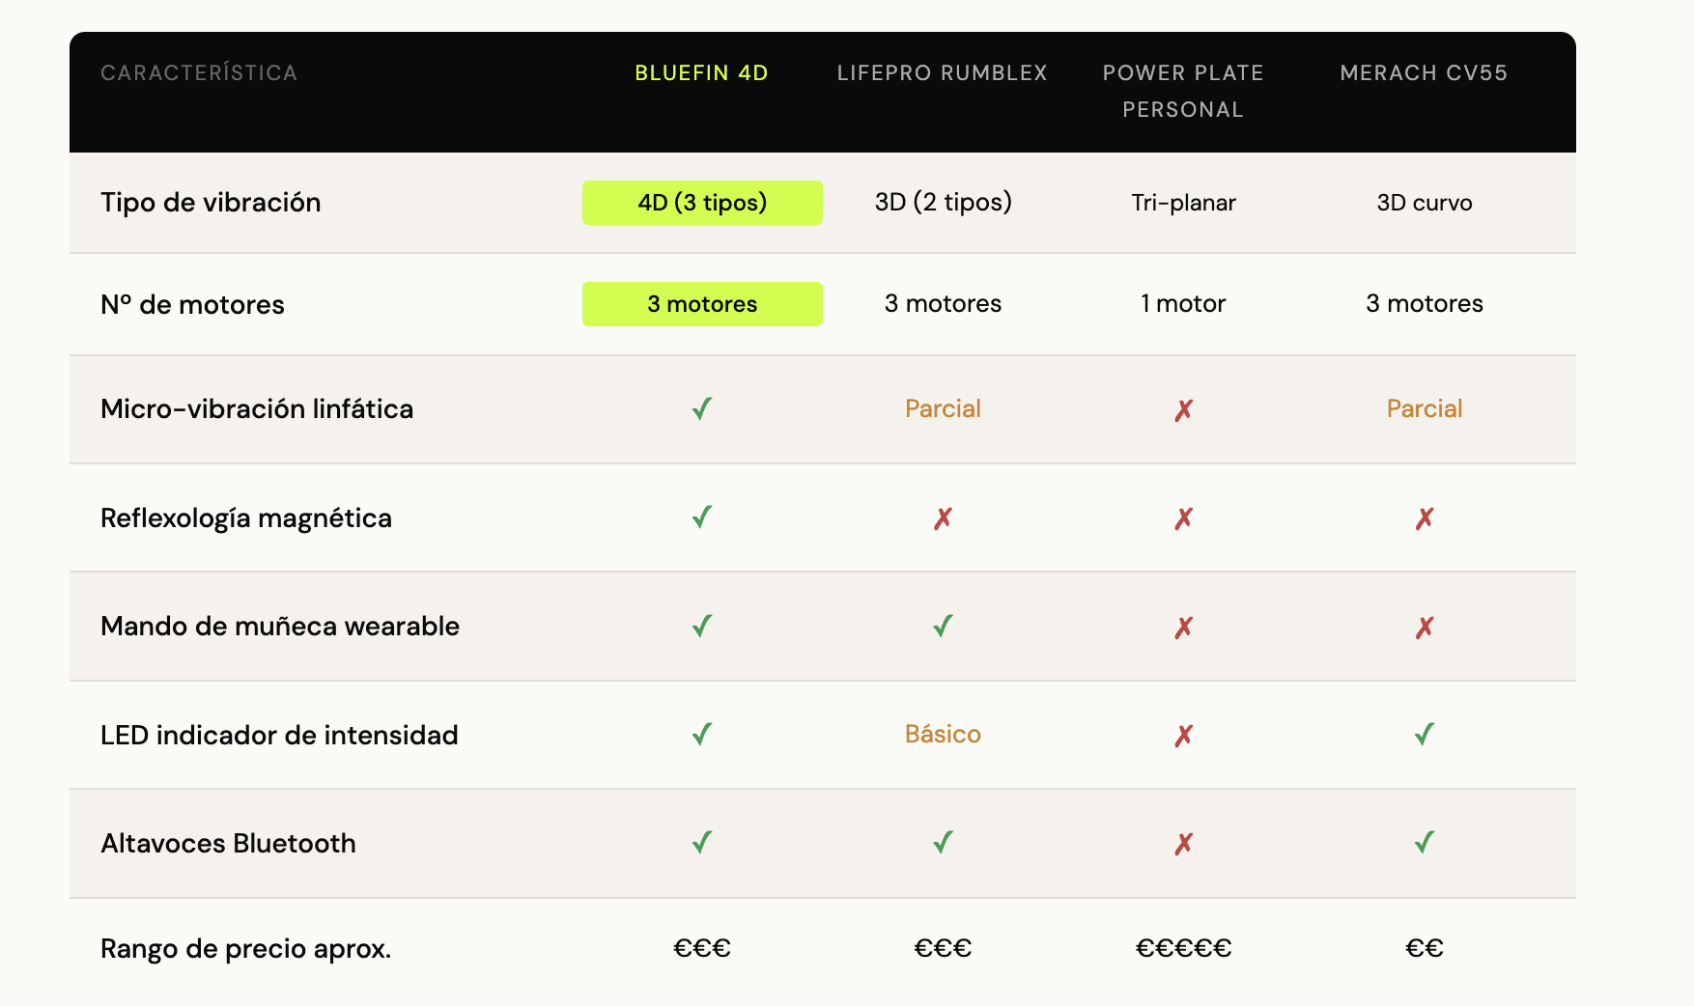Select the Merach CV55 column header
The height and width of the screenshot is (1006, 1694).
pos(1424,73)
